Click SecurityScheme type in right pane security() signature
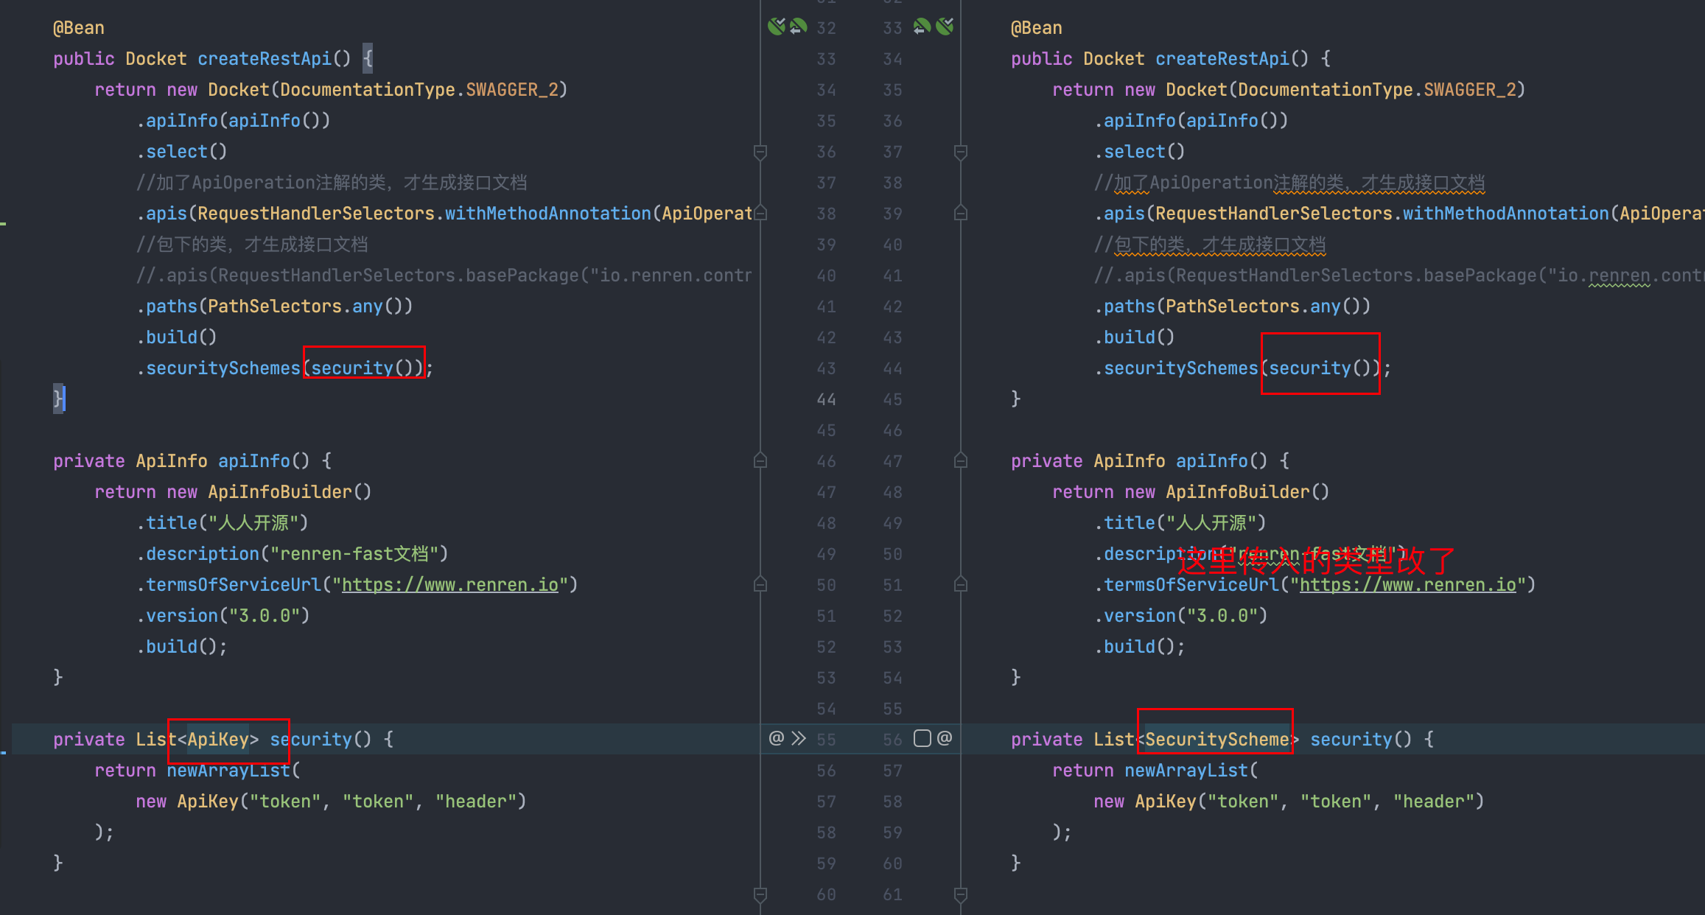Image resolution: width=1705 pixels, height=915 pixels. [1217, 740]
